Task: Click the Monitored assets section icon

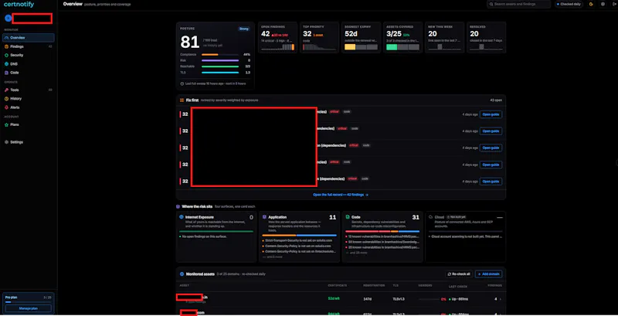Action: click(182, 274)
